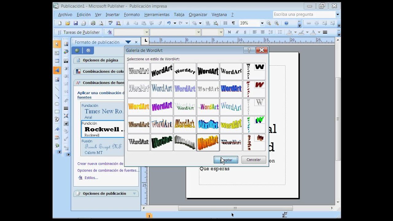The height and width of the screenshot is (221, 393).
Task: Select the Rectangle shape tool
Action: coord(57,112)
